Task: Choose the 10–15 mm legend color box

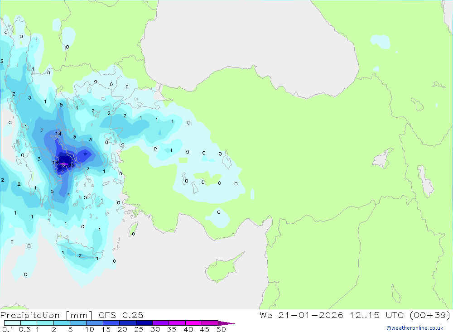Action: (x=95, y=323)
